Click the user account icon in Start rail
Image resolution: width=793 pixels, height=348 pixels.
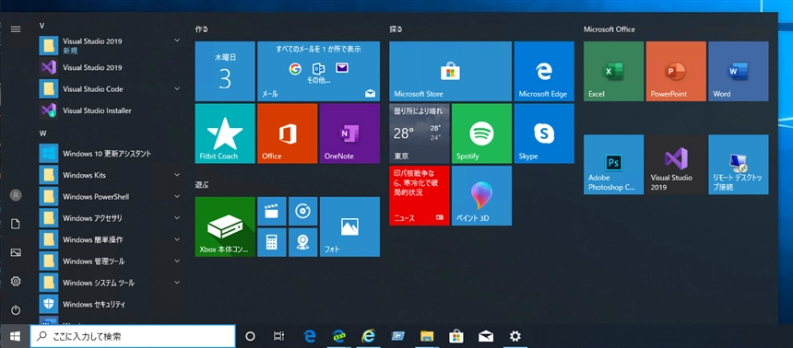click(16, 195)
